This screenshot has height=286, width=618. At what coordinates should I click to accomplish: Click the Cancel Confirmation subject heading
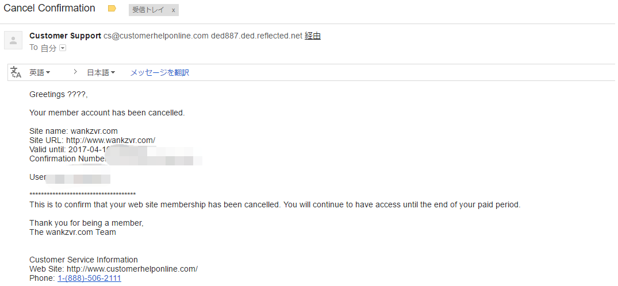click(x=49, y=8)
